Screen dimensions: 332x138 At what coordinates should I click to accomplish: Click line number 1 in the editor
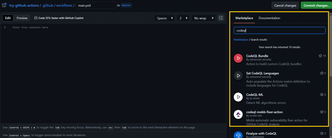pos(5,27)
